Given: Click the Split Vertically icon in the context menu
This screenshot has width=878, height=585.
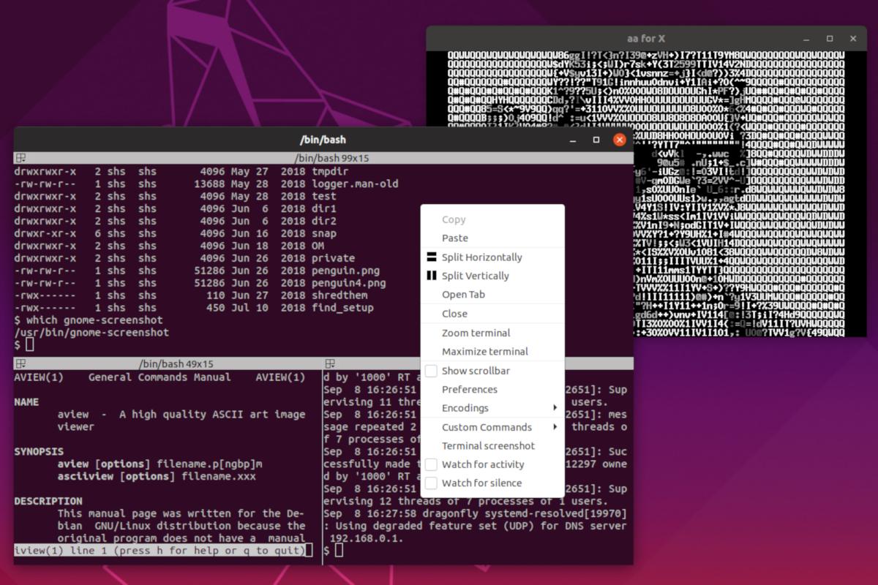Looking at the screenshot, I should [432, 276].
